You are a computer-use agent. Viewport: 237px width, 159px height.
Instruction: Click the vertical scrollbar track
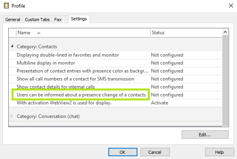(225, 80)
